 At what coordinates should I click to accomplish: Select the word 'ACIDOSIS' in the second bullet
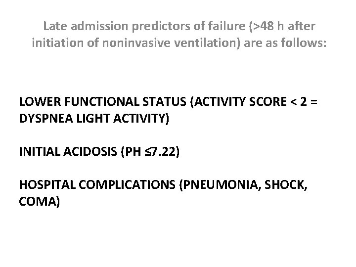point(90,151)
